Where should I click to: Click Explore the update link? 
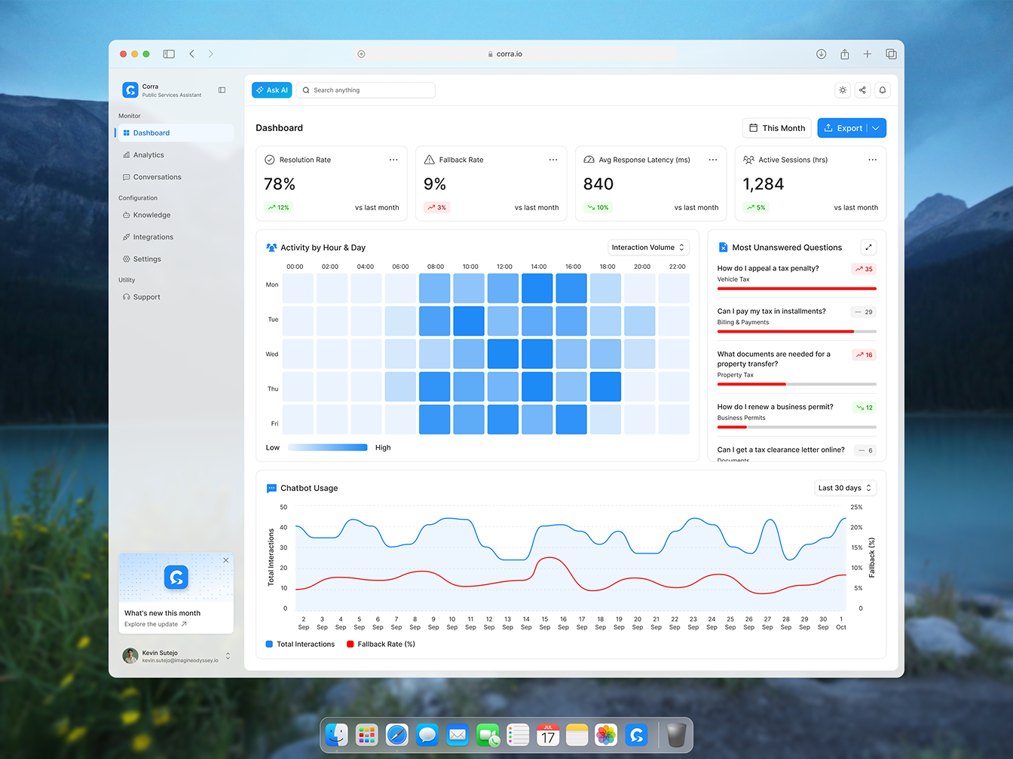[155, 624]
